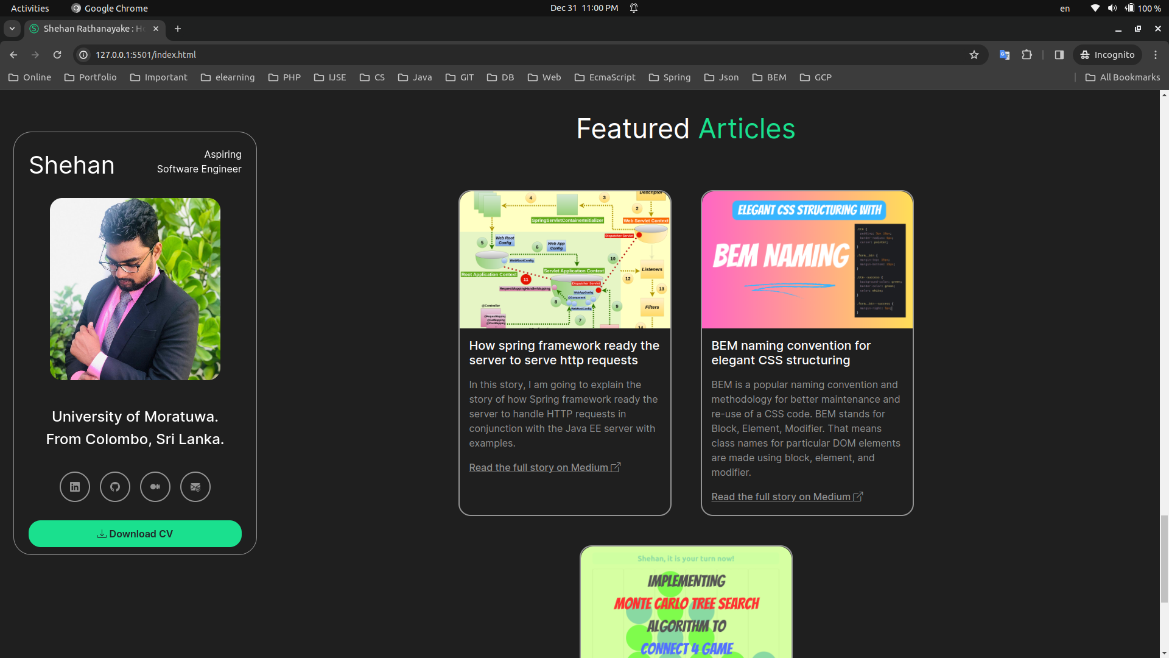Viewport: 1169px width, 658px height.
Task: Expand the tab search dropdown
Action: coord(12,29)
